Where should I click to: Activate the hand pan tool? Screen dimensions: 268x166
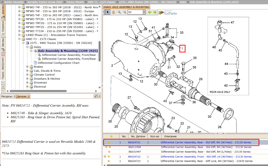pyautogui.click(x=113, y=12)
